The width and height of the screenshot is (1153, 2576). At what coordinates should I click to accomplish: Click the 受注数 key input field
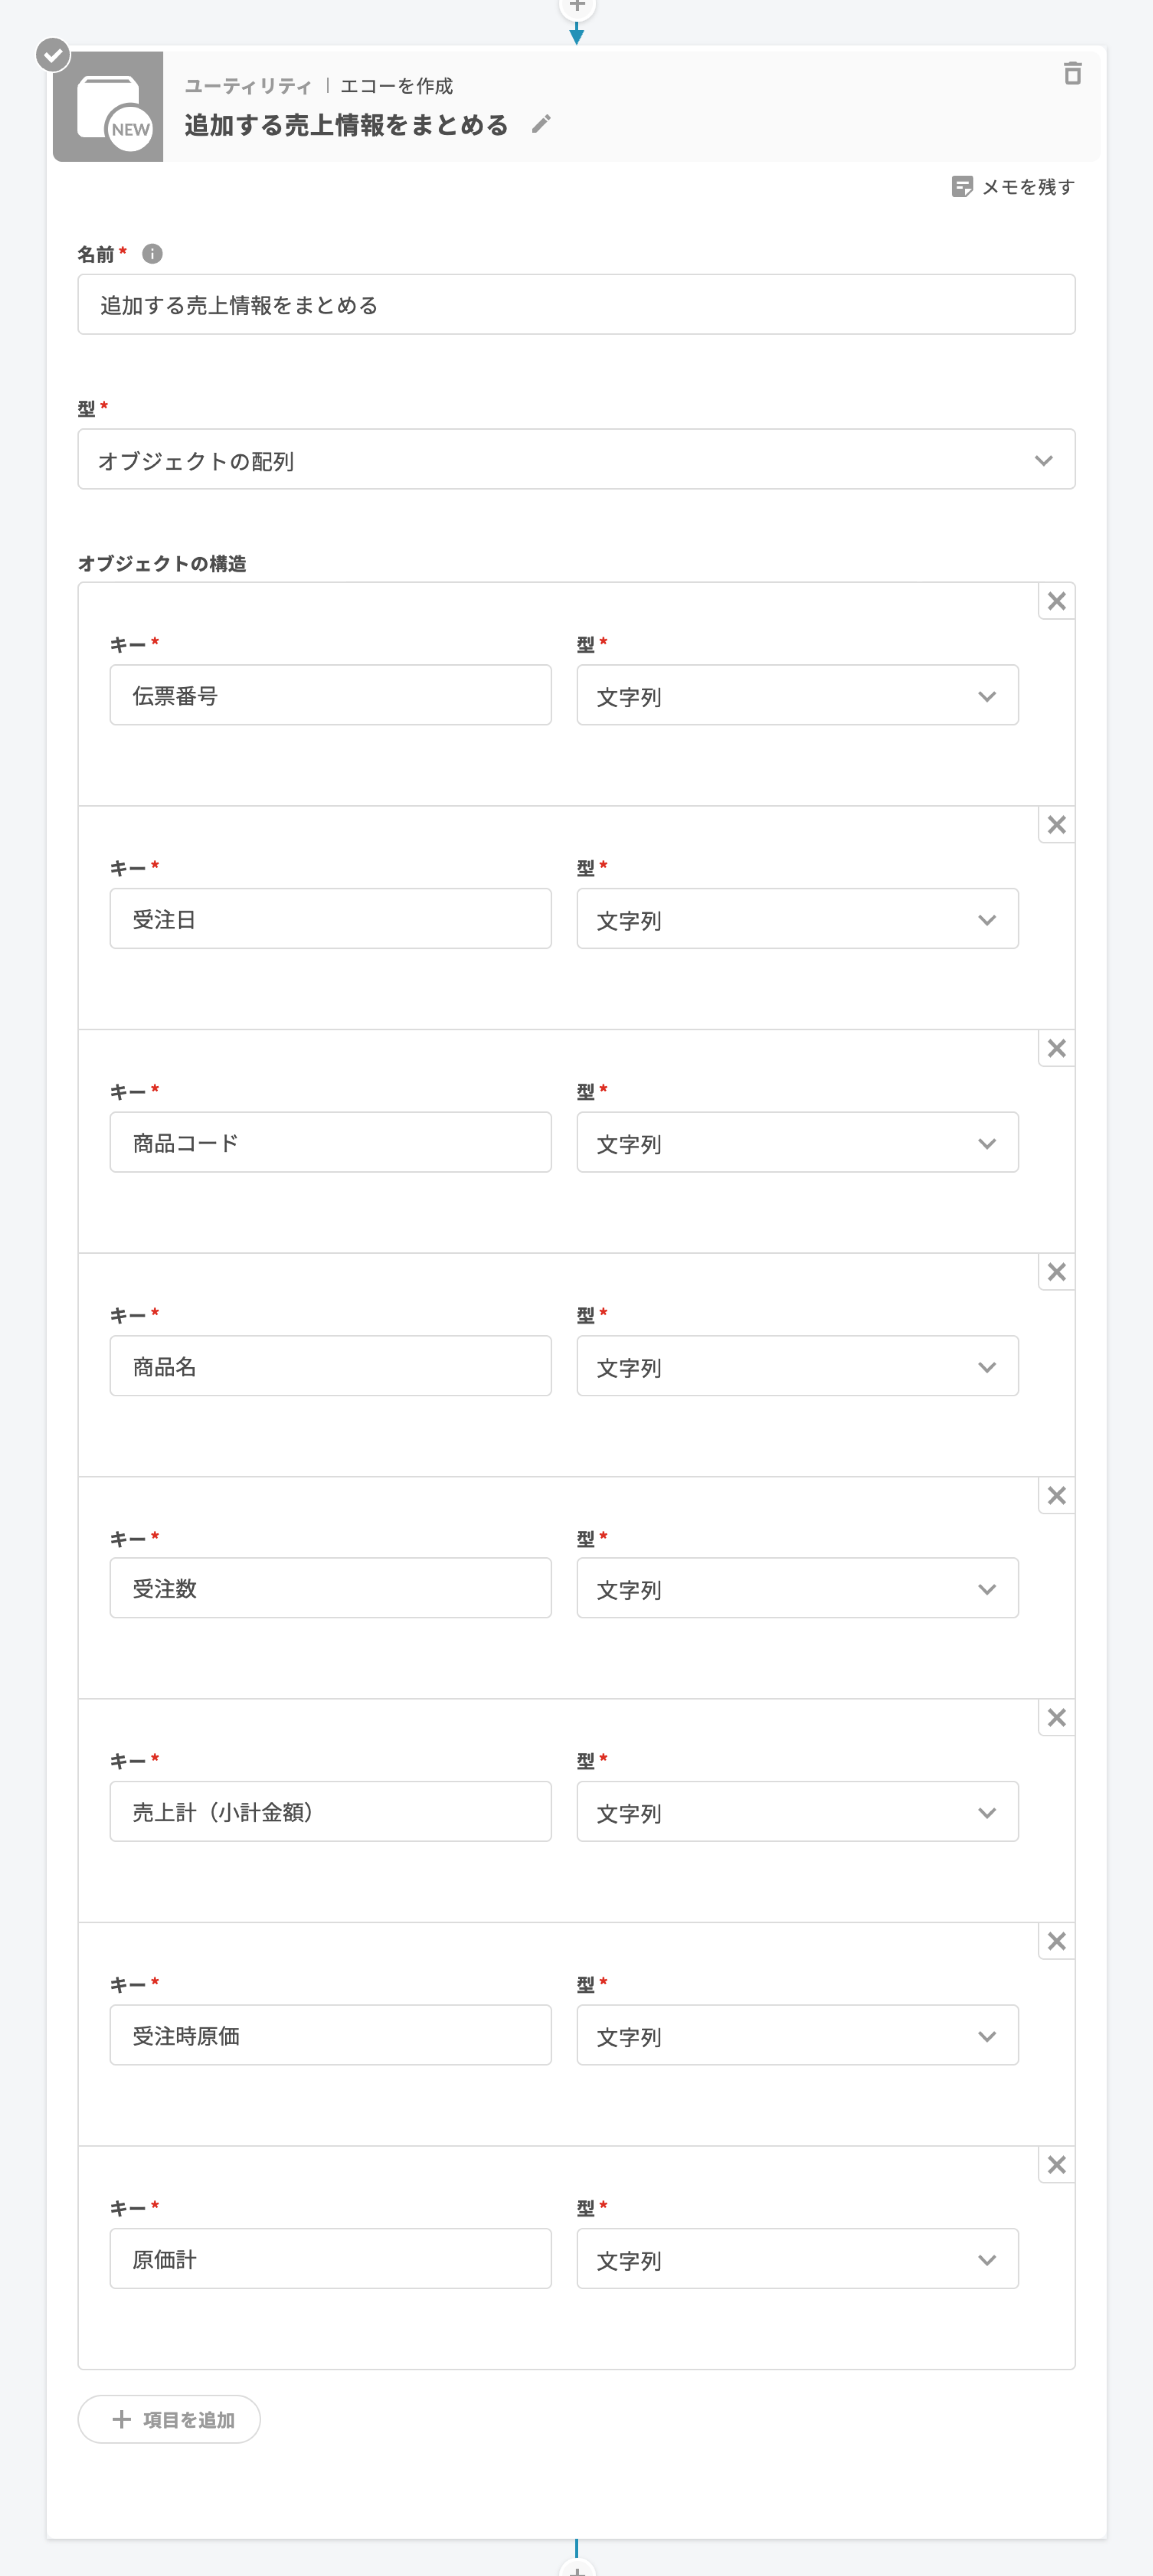[x=330, y=1588]
